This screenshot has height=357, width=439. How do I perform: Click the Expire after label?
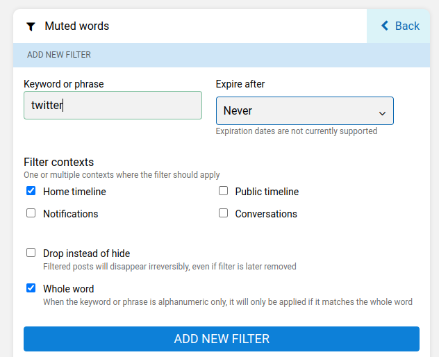click(240, 84)
